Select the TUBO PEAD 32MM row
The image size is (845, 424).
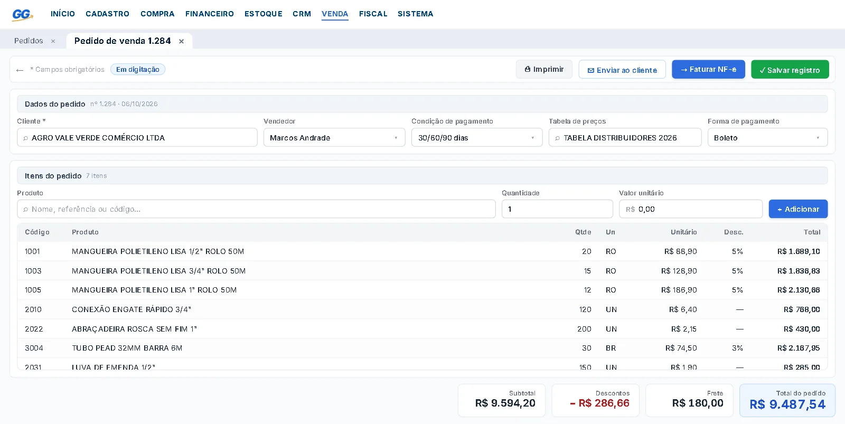tap(422, 348)
